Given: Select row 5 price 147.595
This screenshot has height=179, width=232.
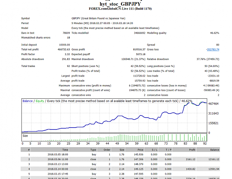Looking at the screenshot, I should [x=138, y=174].
